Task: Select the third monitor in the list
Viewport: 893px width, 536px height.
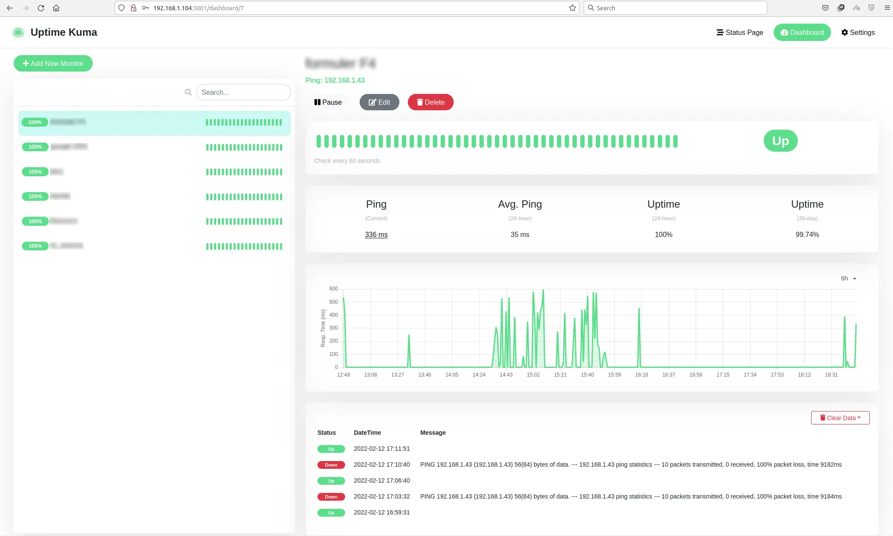Action: pos(154,172)
